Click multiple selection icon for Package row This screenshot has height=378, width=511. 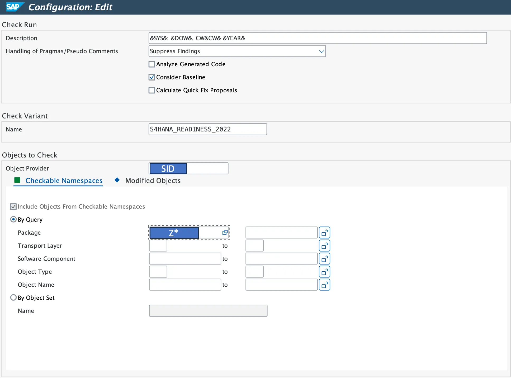coord(324,233)
